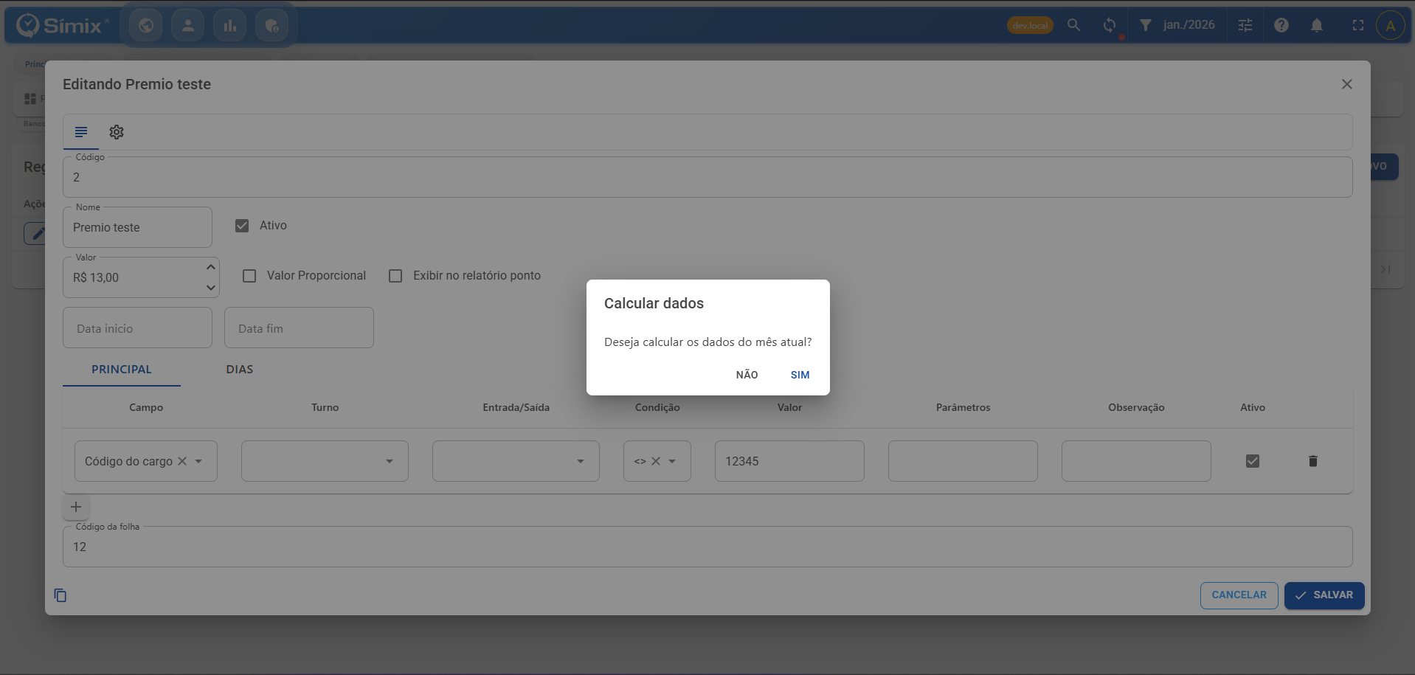Click the Observação column header
This screenshot has width=1415, height=675.
click(x=1136, y=407)
